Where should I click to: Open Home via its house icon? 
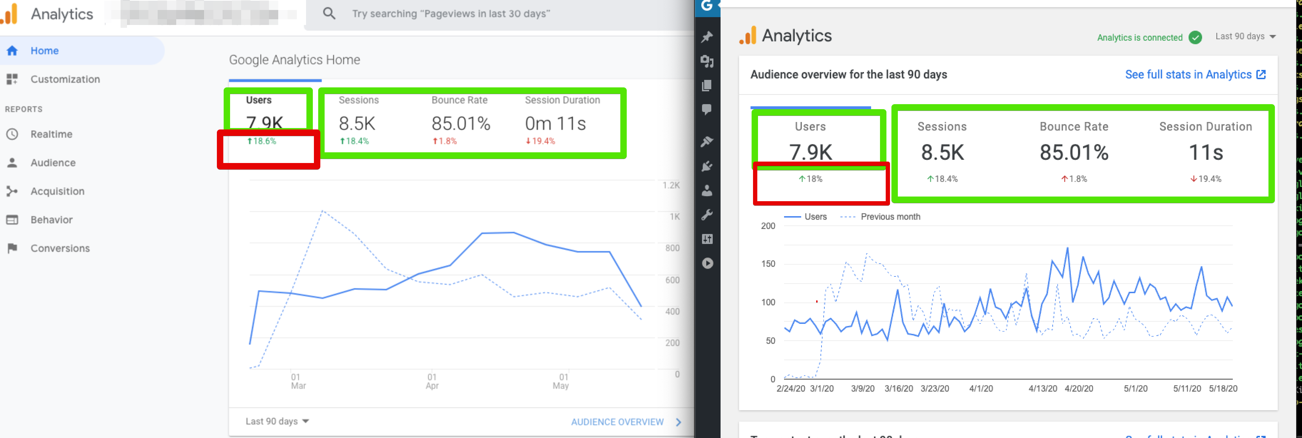click(x=12, y=51)
